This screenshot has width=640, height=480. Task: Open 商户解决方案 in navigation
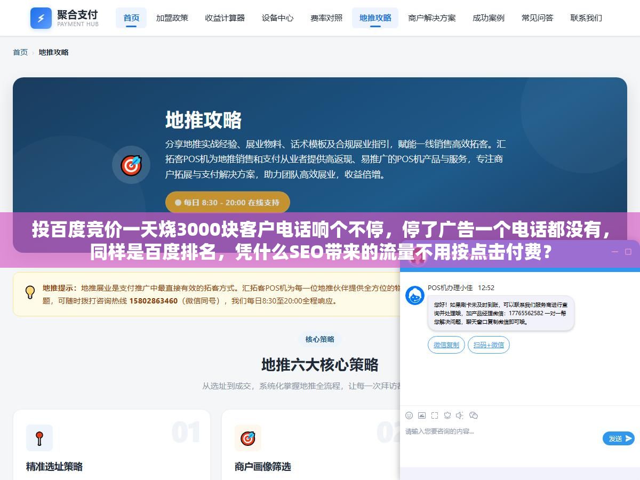click(x=432, y=18)
